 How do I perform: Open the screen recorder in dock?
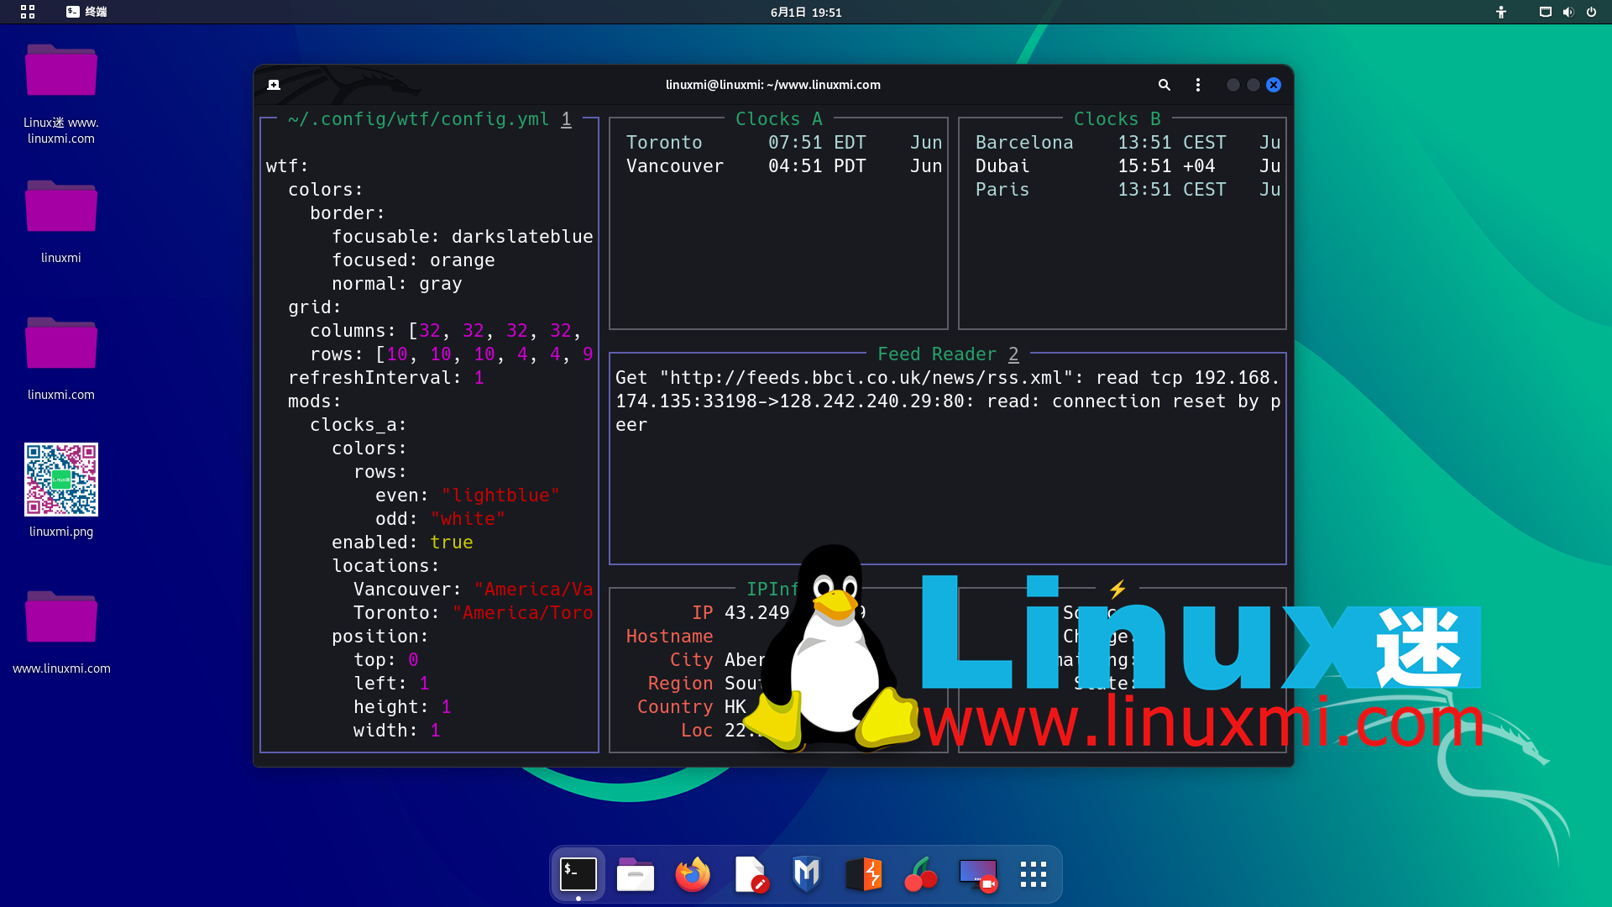[978, 874]
